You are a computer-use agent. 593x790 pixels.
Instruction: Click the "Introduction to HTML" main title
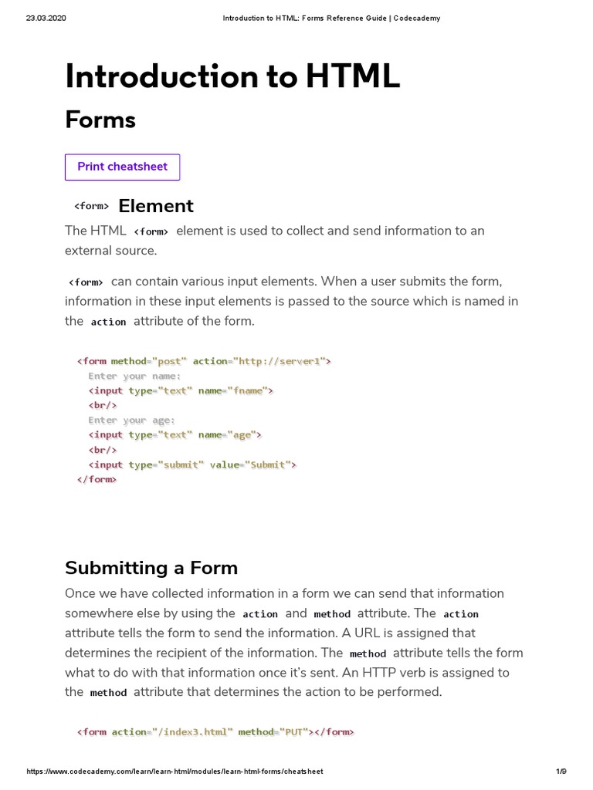pyautogui.click(x=232, y=76)
